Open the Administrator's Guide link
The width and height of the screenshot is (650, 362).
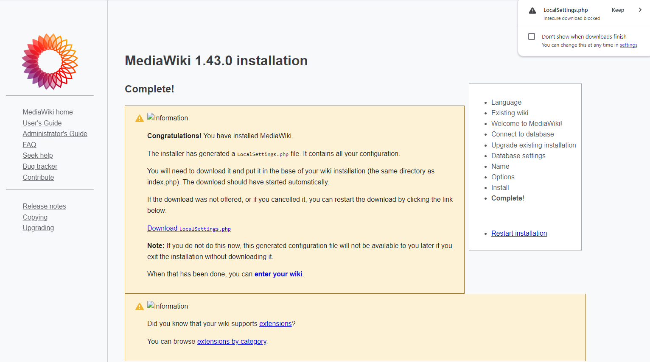(x=55, y=134)
